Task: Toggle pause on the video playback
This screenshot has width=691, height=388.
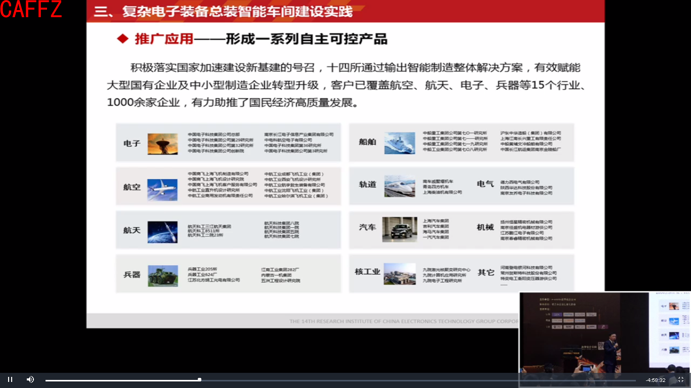Action: 10,379
